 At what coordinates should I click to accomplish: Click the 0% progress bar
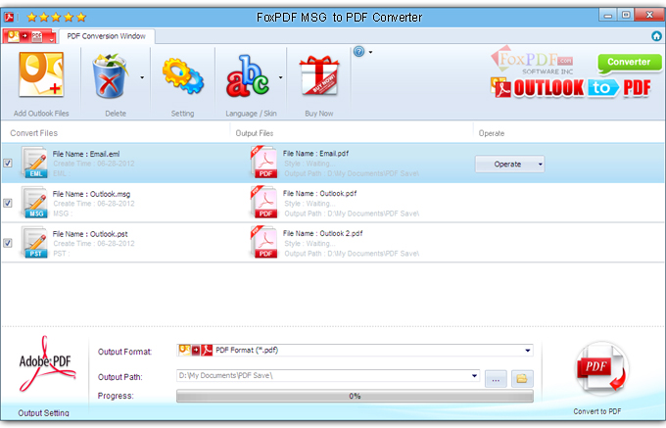pyautogui.click(x=355, y=396)
